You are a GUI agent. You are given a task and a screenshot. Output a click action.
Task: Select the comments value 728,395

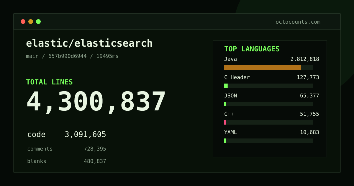point(95,149)
